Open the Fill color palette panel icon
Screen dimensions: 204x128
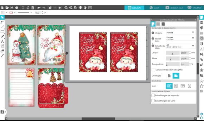coord(202,28)
